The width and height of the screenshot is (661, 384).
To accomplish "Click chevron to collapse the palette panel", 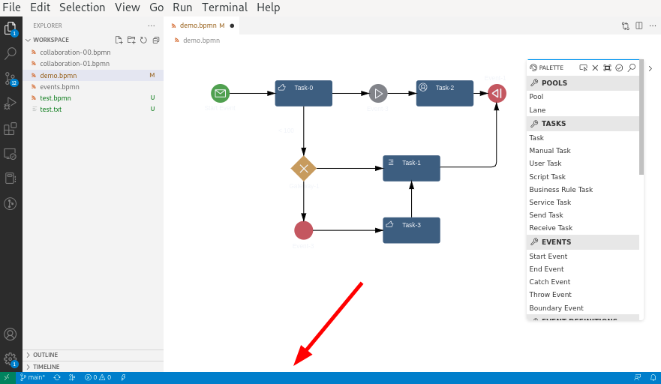I will (650, 68).
